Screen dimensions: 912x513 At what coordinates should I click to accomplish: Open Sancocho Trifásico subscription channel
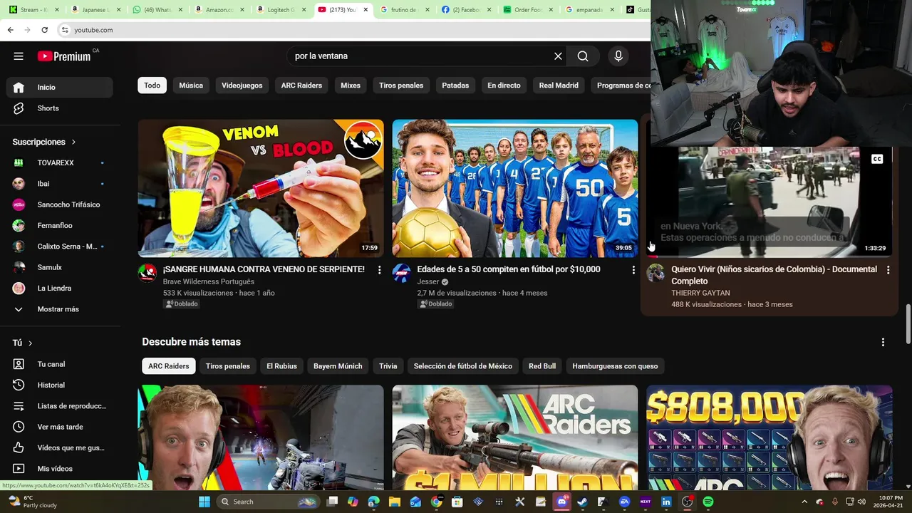tap(60, 204)
